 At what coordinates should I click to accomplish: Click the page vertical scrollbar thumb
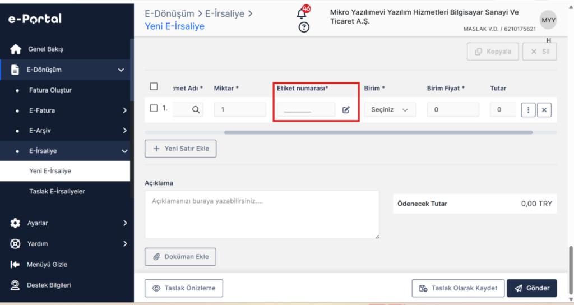pos(570,270)
